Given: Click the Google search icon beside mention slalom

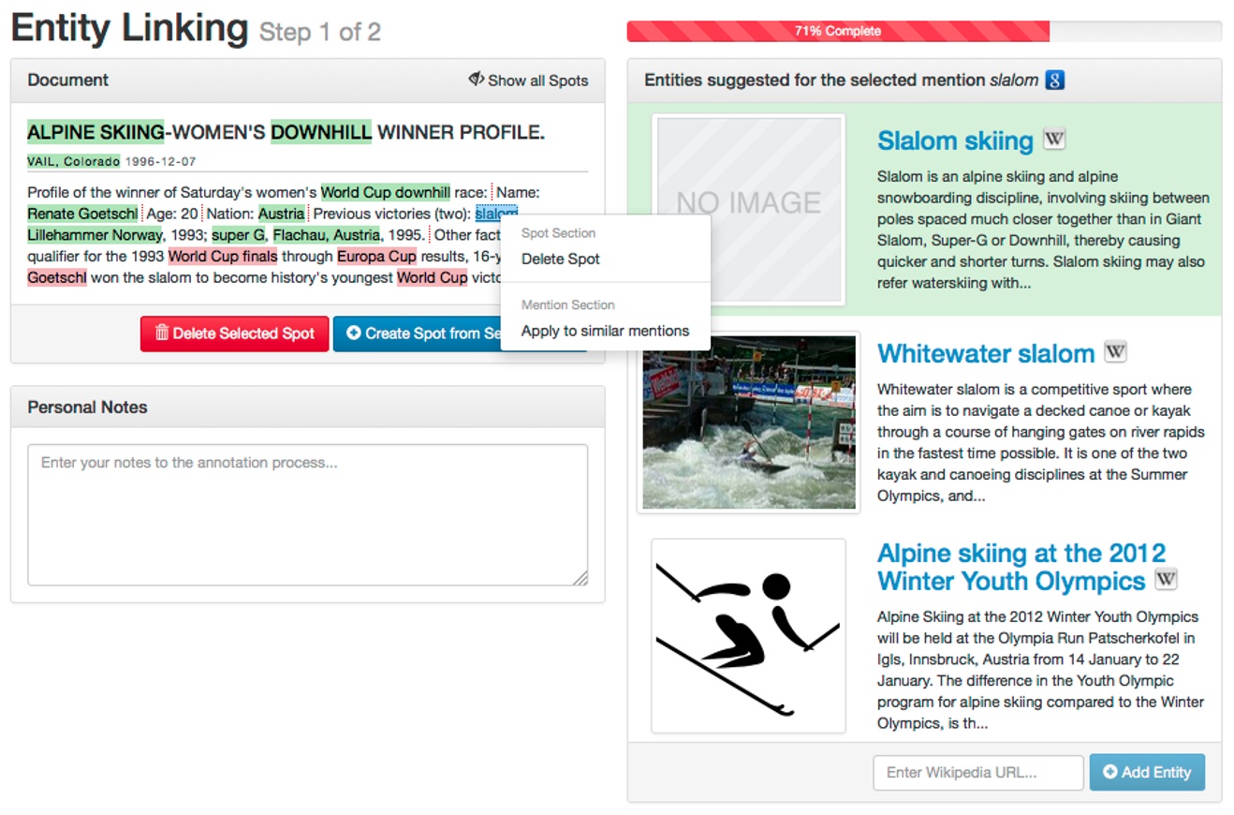Looking at the screenshot, I should 1056,81.
